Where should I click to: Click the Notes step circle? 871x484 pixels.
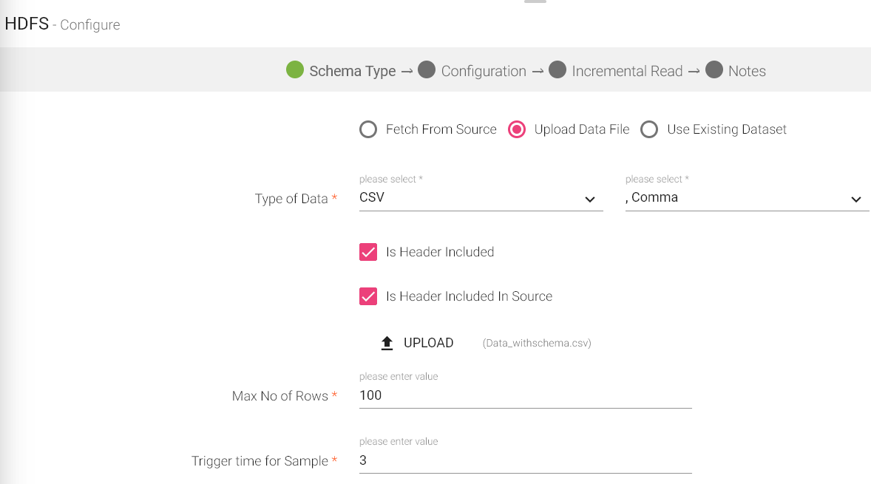click(714, 70)
